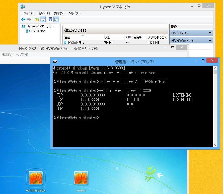223x194 pixels.
Task: Click the 仮想マシン(I) panel heading
Action: click(x=75, y=30)
